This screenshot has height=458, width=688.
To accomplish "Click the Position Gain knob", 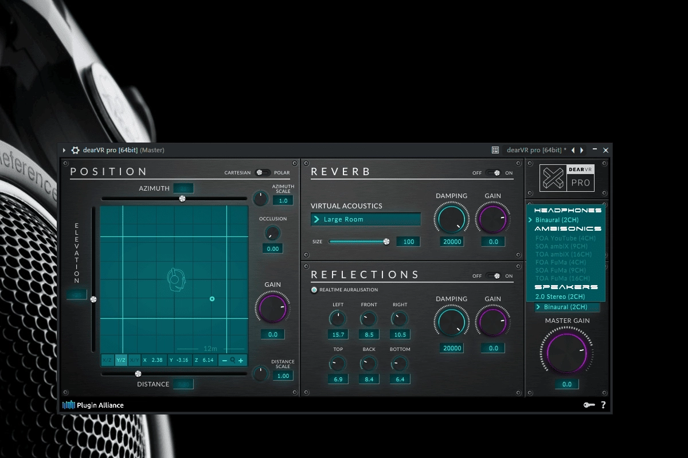I will click(272, 309).
